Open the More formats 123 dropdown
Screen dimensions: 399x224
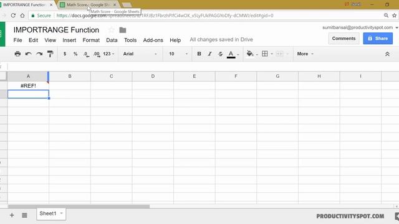pyautogui.click(x=108, y=54)
